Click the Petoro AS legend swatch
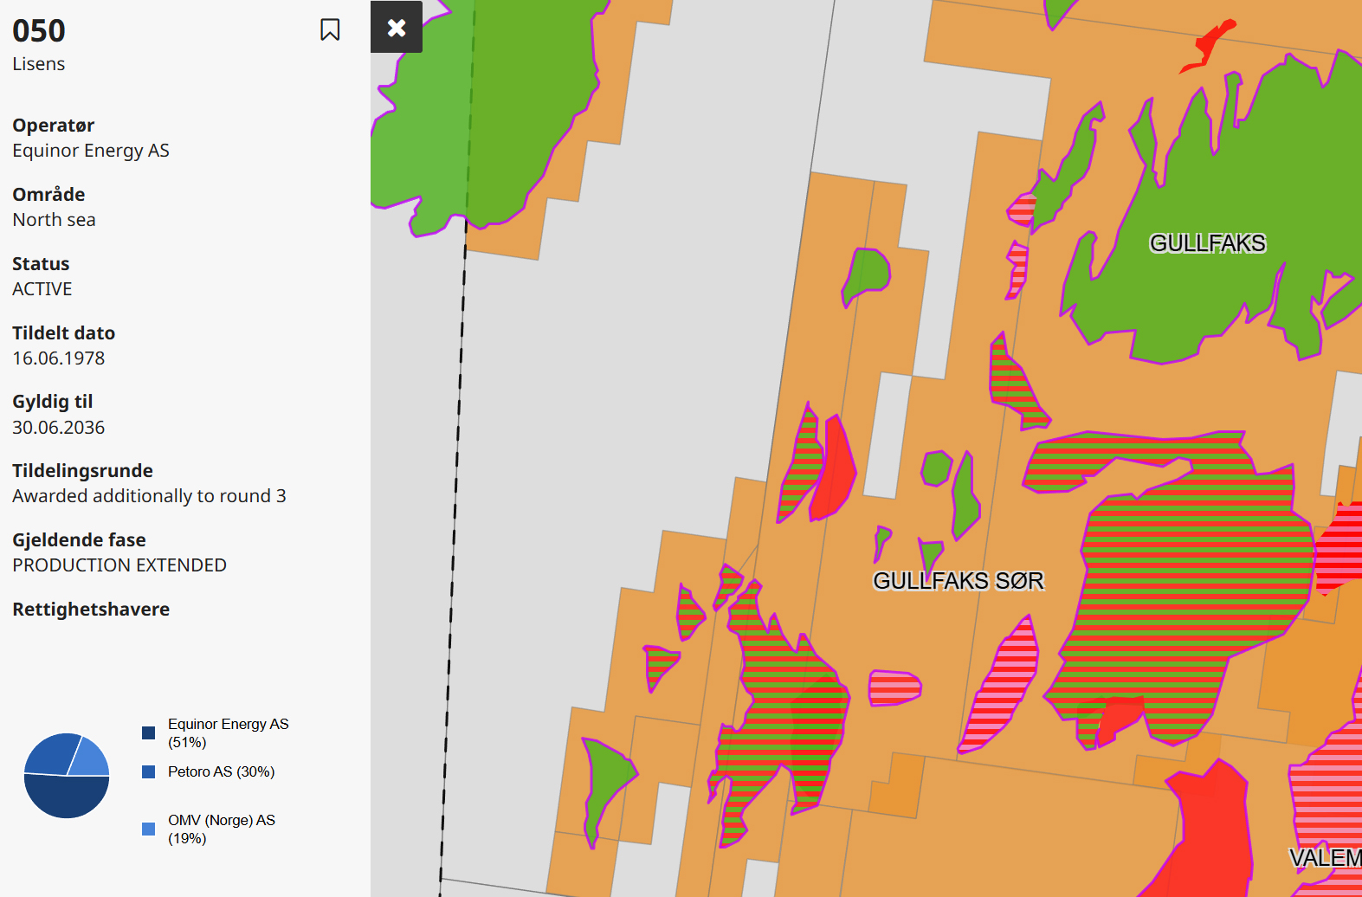This screenshot has width=1362, height=897. pos(149,771)
